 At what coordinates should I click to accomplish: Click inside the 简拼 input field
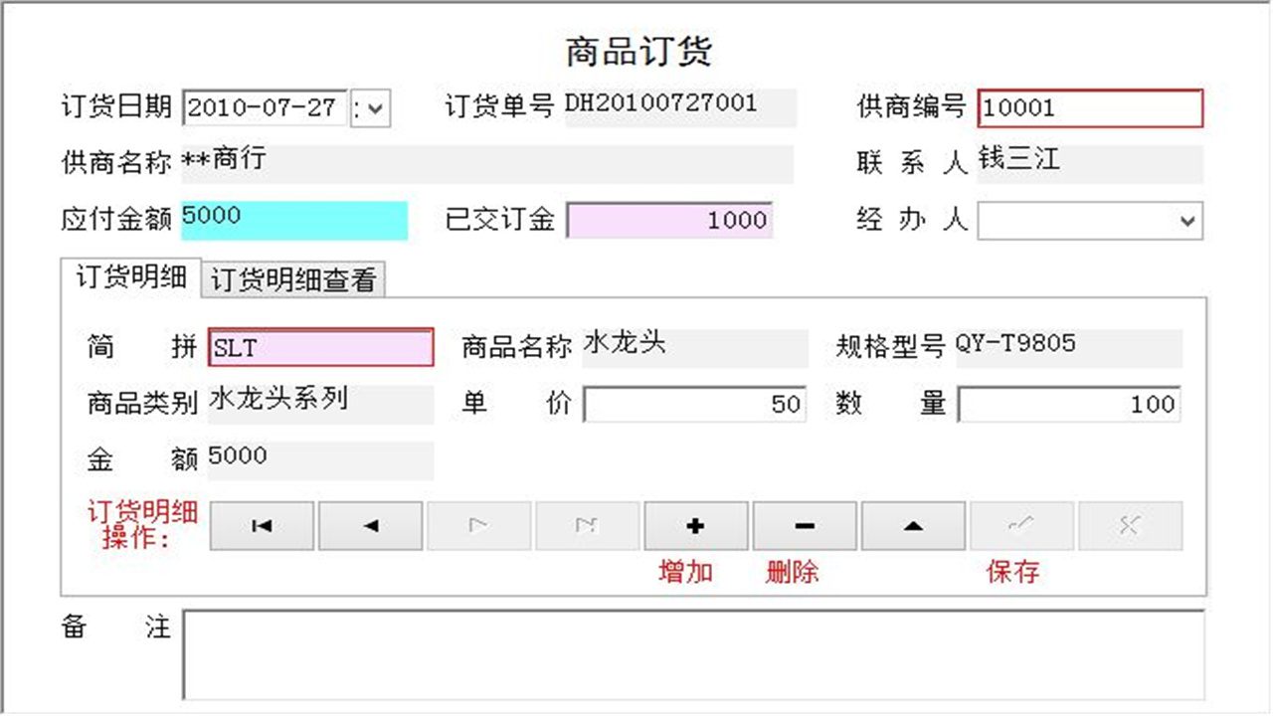click(318, 347)
